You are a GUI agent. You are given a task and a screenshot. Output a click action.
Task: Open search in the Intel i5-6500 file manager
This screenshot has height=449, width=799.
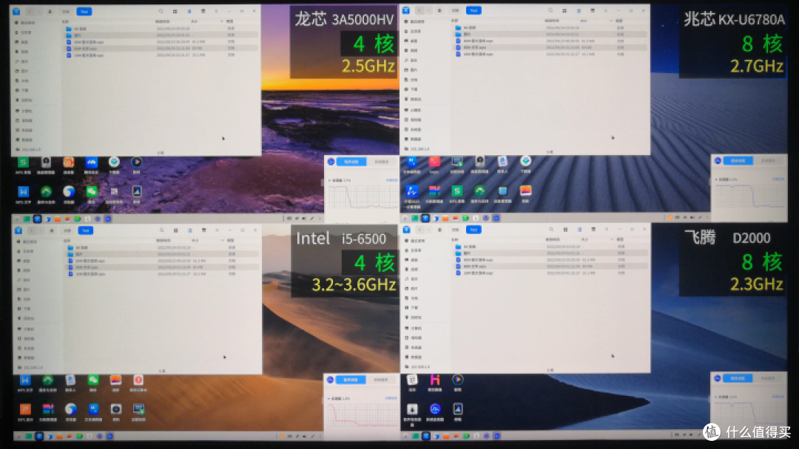(161, 230)
